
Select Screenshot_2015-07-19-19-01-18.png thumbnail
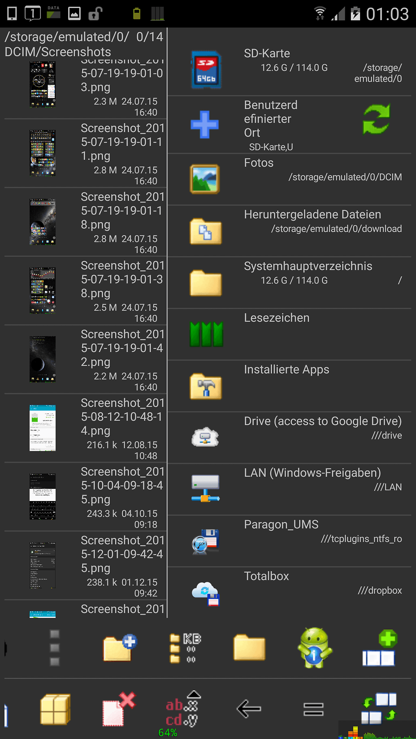[43, 222]
